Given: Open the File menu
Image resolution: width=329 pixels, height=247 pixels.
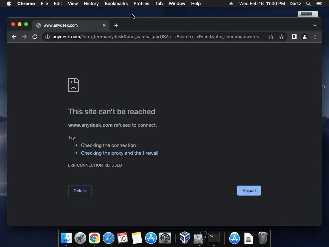Looking at the screenshot, I should coord(44,4).
